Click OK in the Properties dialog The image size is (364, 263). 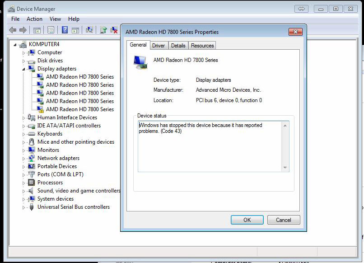(247, 220)
